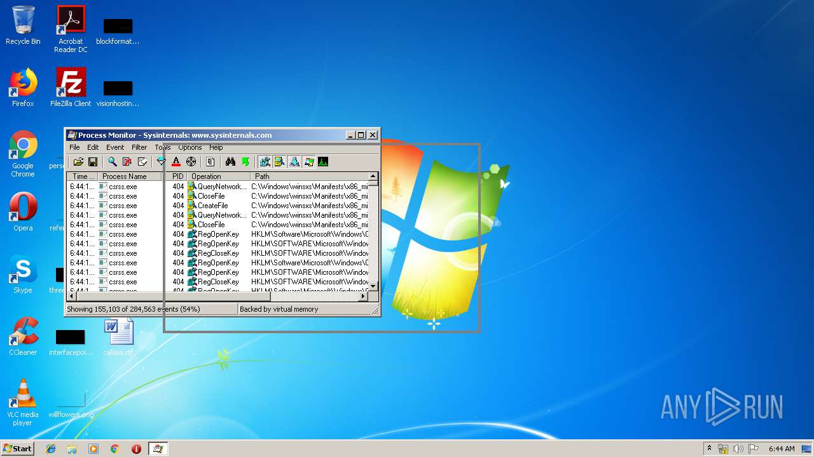The width and height of the screenshot is (814, 457).
Task: Click the Clear display icon
Action: click(142, 162)
